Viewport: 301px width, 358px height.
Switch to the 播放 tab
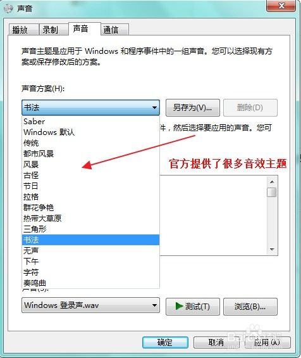23,30
